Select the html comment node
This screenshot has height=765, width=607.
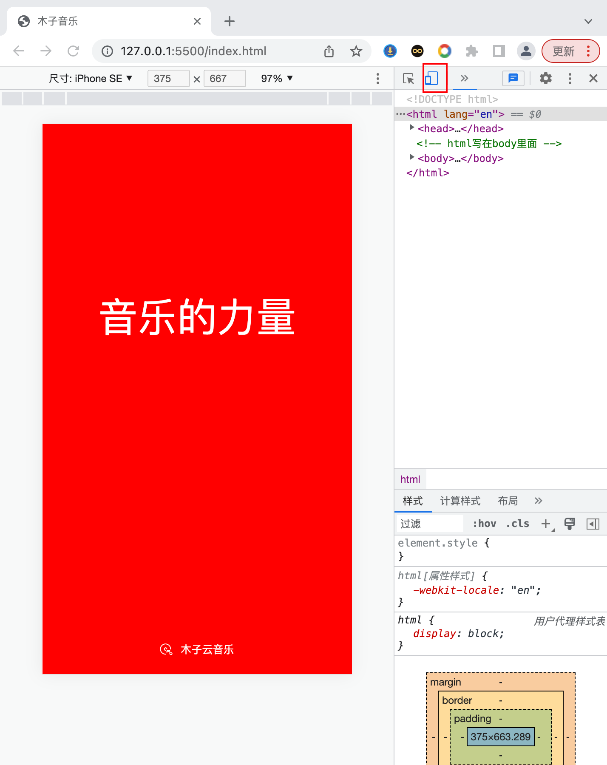coord(489,144)
